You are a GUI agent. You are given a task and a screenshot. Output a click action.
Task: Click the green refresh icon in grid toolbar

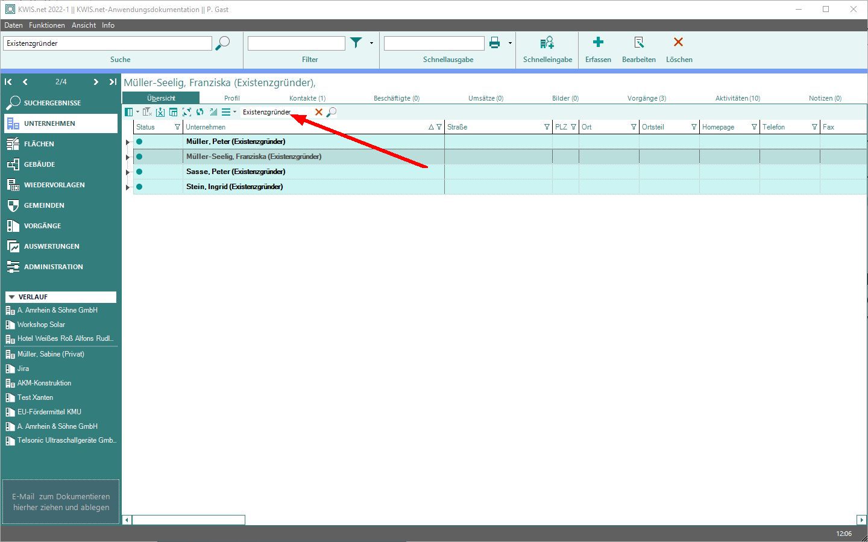pos(200,112)
